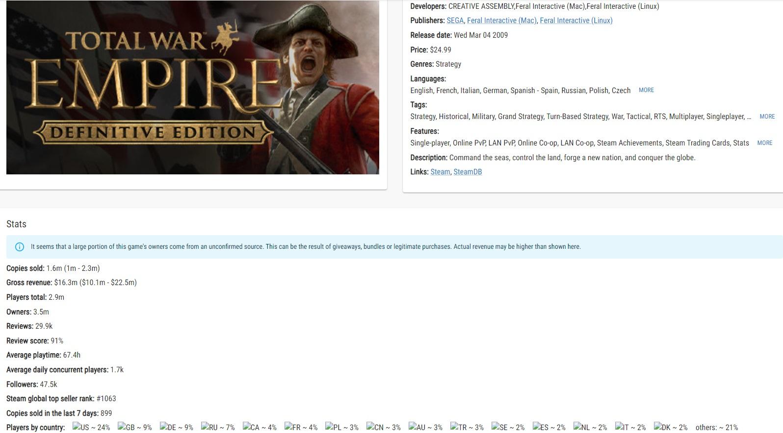
Task: Click the info icon in the stats notice
Action: [x=20, y=247]
